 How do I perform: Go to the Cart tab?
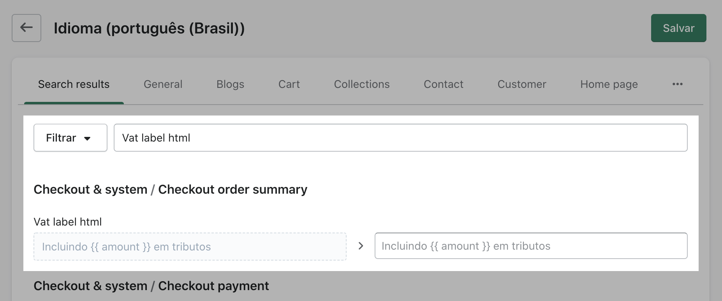[289, 84]
